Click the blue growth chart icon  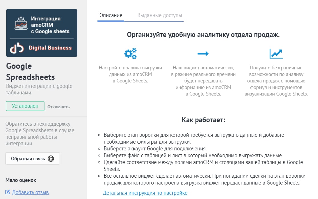click(x=276, y=54)
